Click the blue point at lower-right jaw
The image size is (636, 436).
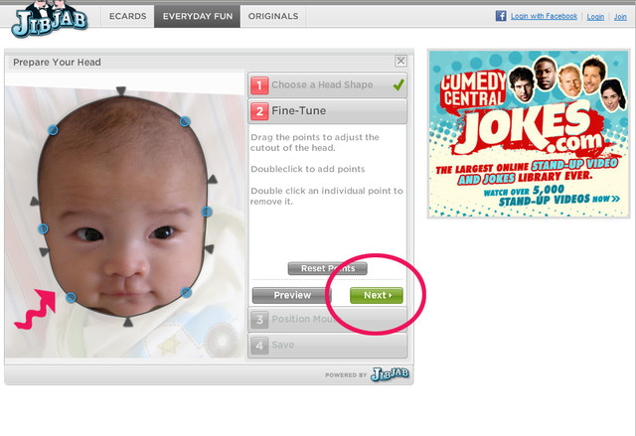coord(186,292)
